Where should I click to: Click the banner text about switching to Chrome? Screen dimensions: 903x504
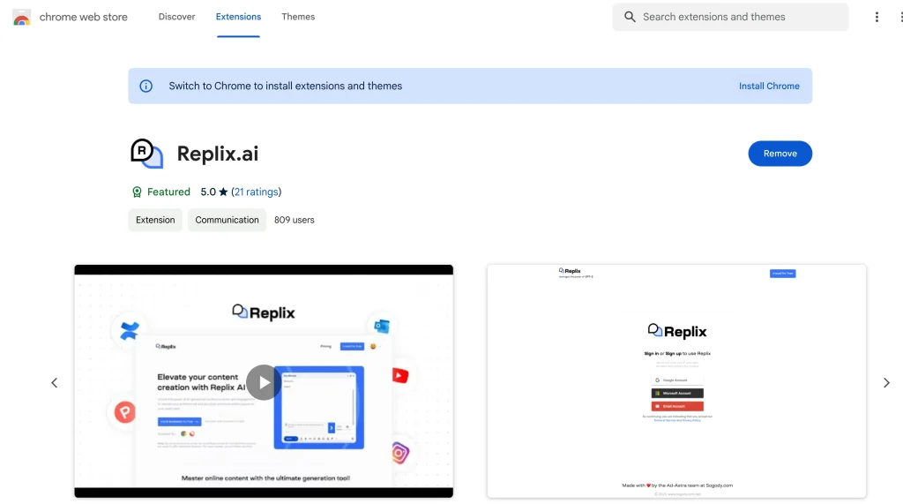pyautogui.click(x=285, y=86)
